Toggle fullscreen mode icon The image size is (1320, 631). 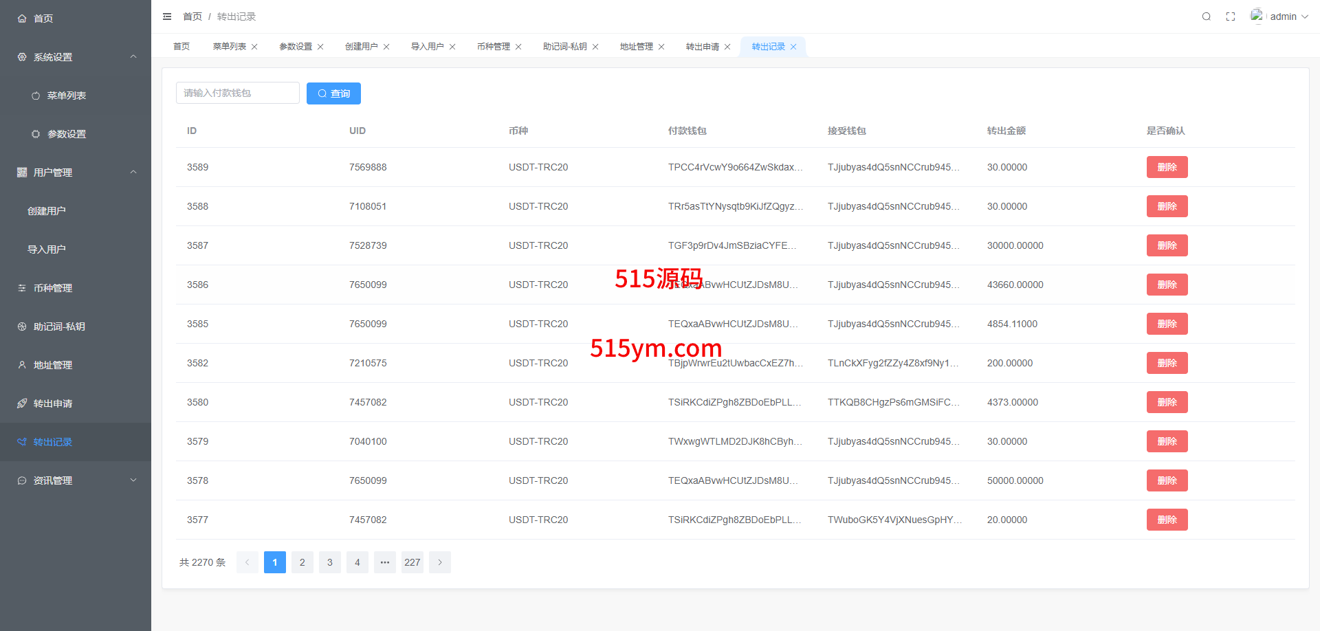pos(1231,16)
